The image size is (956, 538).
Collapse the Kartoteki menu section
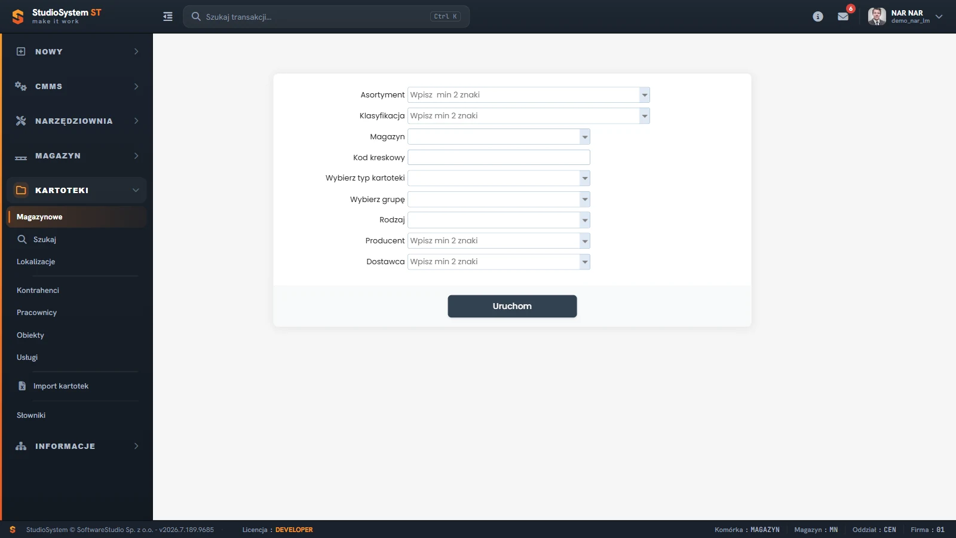136,190
